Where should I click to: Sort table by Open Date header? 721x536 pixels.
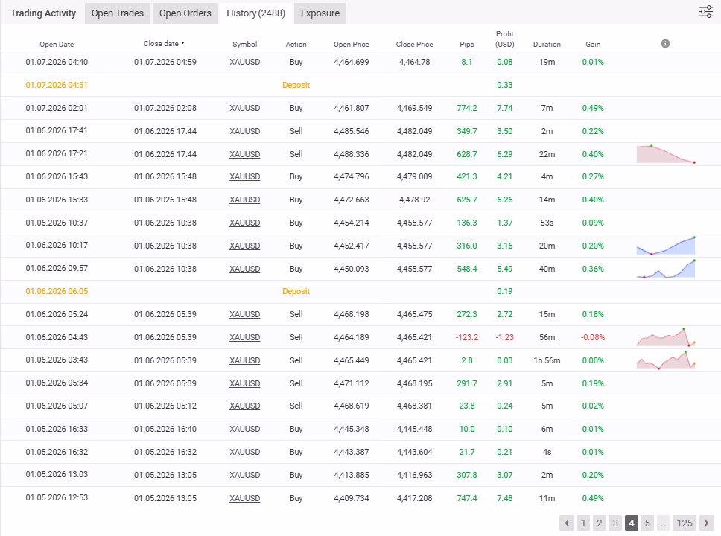click(x=57, y=45)
